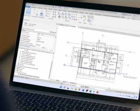This screenshot has width=140, height=111.
Task: Select the Move tool with four arrows
Action: [x=59, y=17]
